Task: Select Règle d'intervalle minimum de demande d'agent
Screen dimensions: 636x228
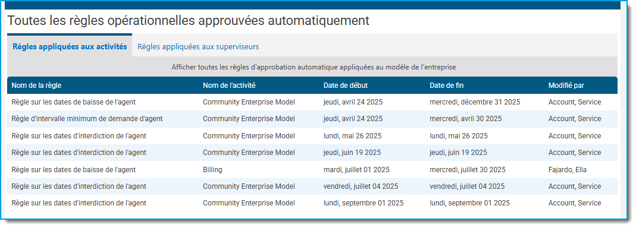Action: click(x=312, y=119)
